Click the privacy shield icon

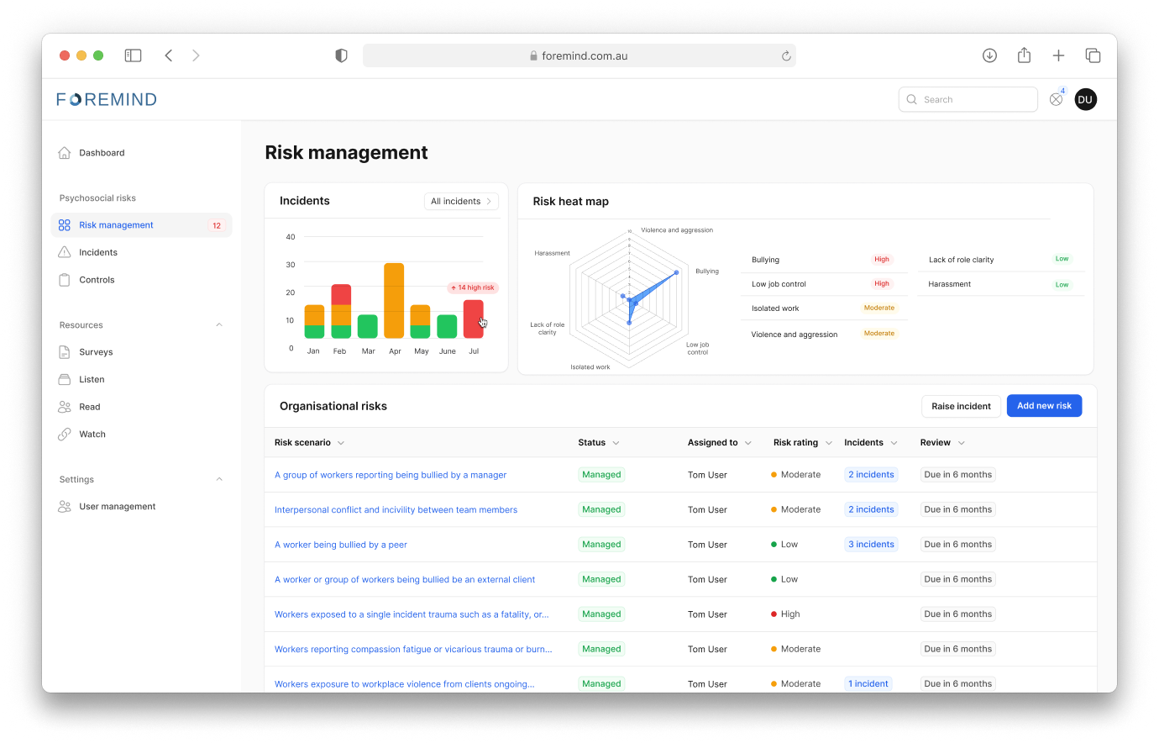341,55
